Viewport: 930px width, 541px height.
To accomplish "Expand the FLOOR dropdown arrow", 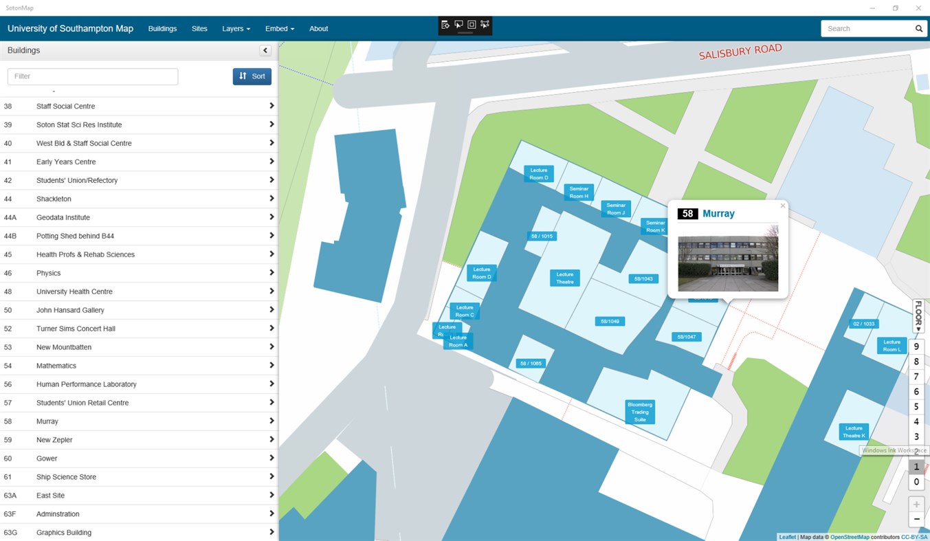I will click(918, 329).
